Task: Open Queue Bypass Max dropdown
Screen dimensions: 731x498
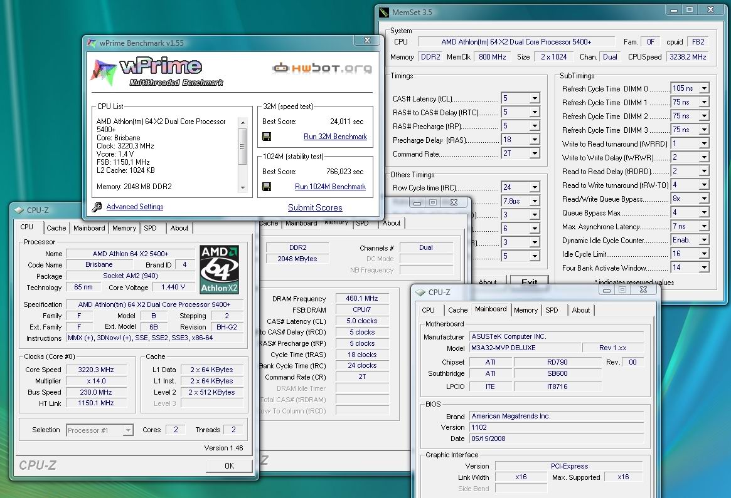Action: (x=704, y=212)
